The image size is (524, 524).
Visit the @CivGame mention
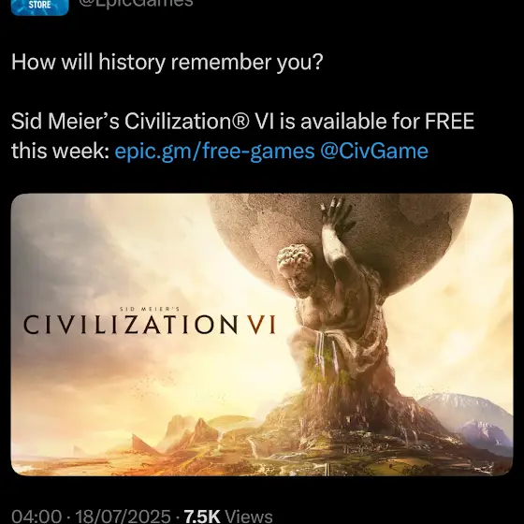[374, 151]
